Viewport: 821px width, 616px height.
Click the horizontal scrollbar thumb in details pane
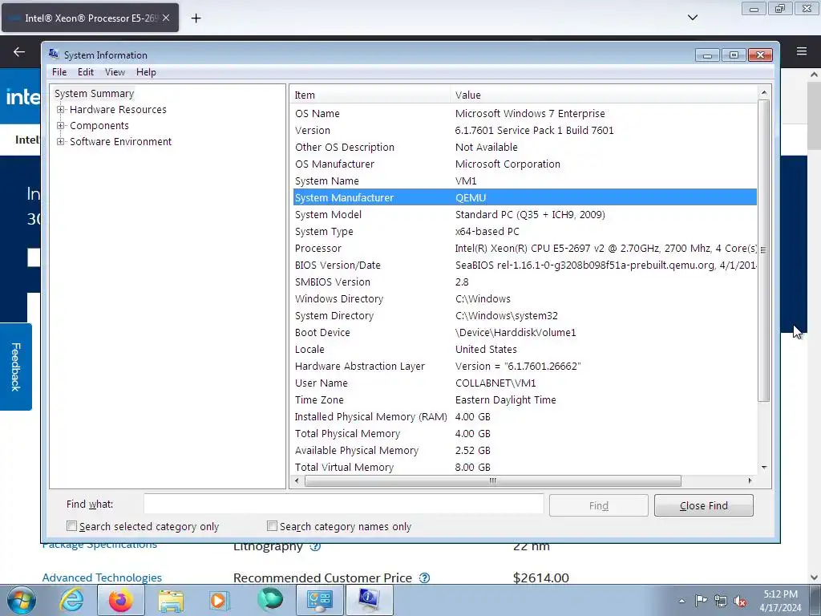(493, 480)
